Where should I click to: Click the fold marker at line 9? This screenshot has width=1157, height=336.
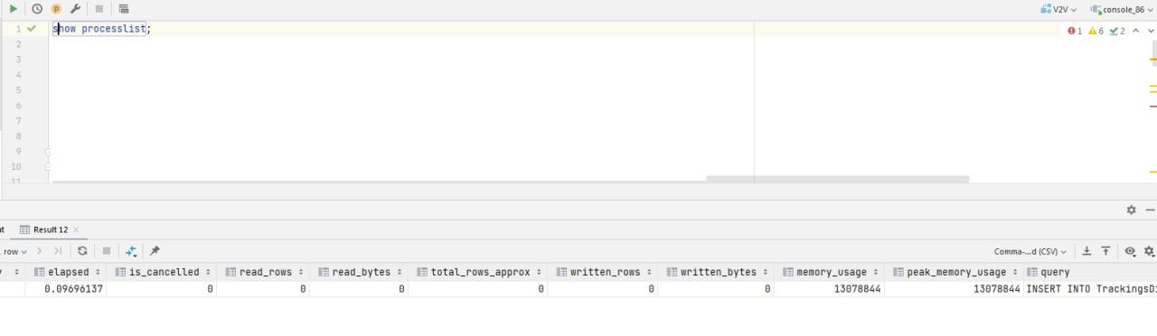(48, 151)
